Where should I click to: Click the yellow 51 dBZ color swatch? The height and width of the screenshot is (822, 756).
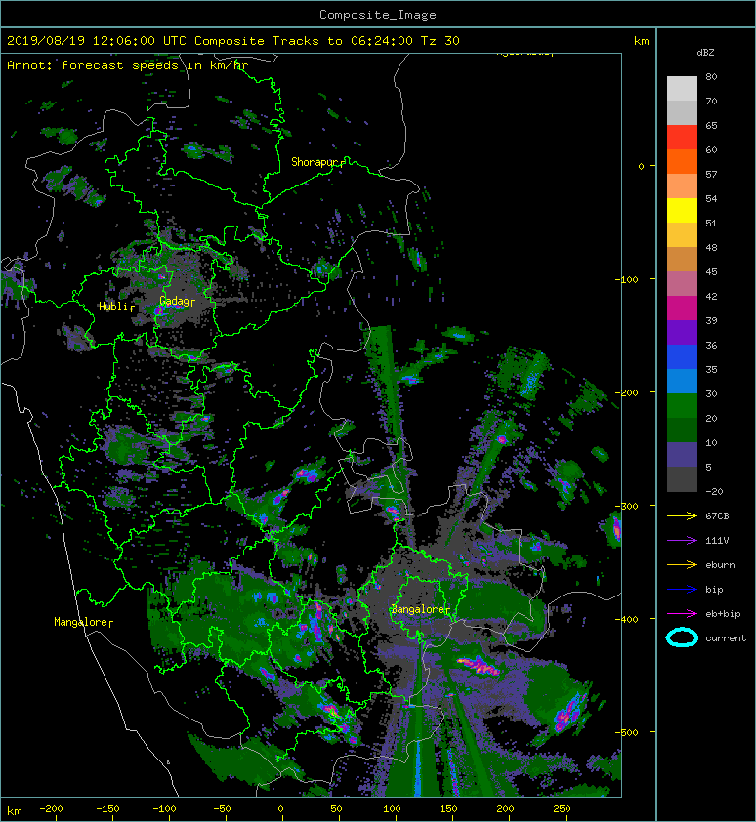coord(682,211)
